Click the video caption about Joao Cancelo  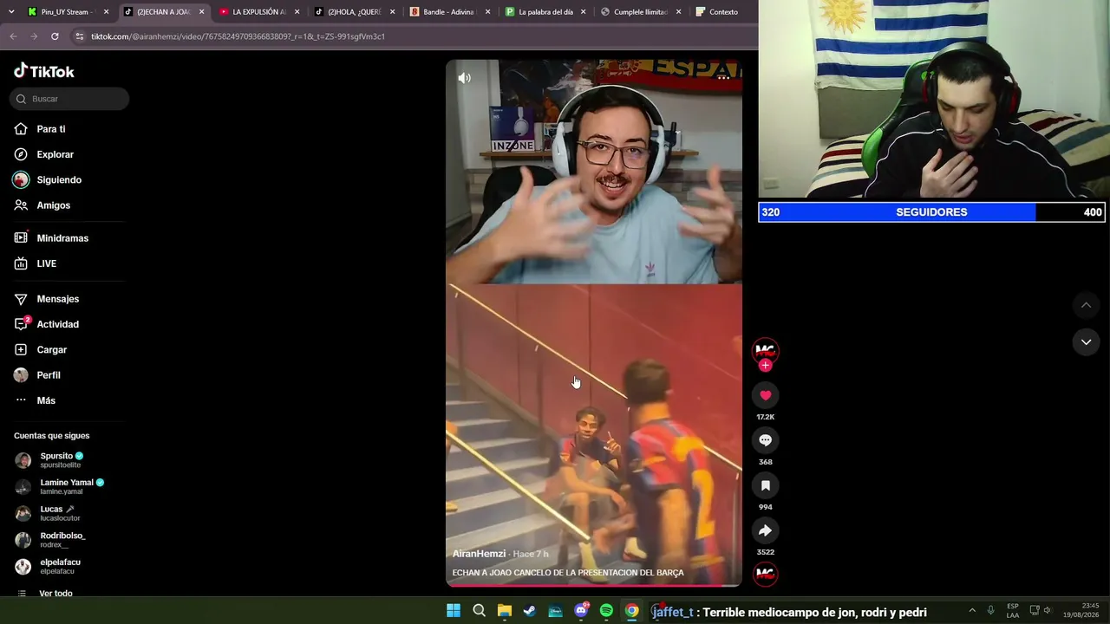coord(568,573)
